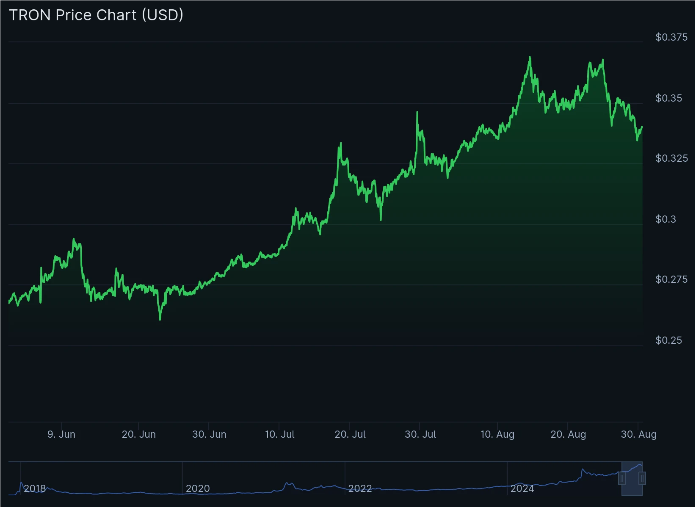Click the 9. Jun date label
This screenshot has height=508, width=696.
tap(61, 434)
